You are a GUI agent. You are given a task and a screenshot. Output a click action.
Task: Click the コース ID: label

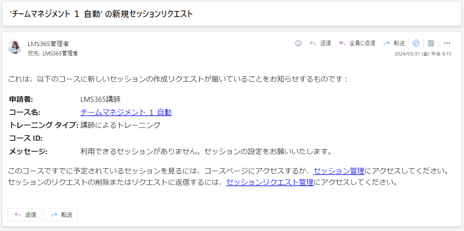coord(26,138)
